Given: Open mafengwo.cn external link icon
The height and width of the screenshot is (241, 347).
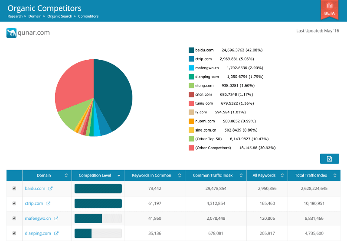Looking at the screenshot, I should (56, 219).
